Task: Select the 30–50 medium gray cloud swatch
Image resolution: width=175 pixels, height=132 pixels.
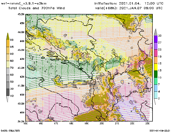Action: [8, 85]
